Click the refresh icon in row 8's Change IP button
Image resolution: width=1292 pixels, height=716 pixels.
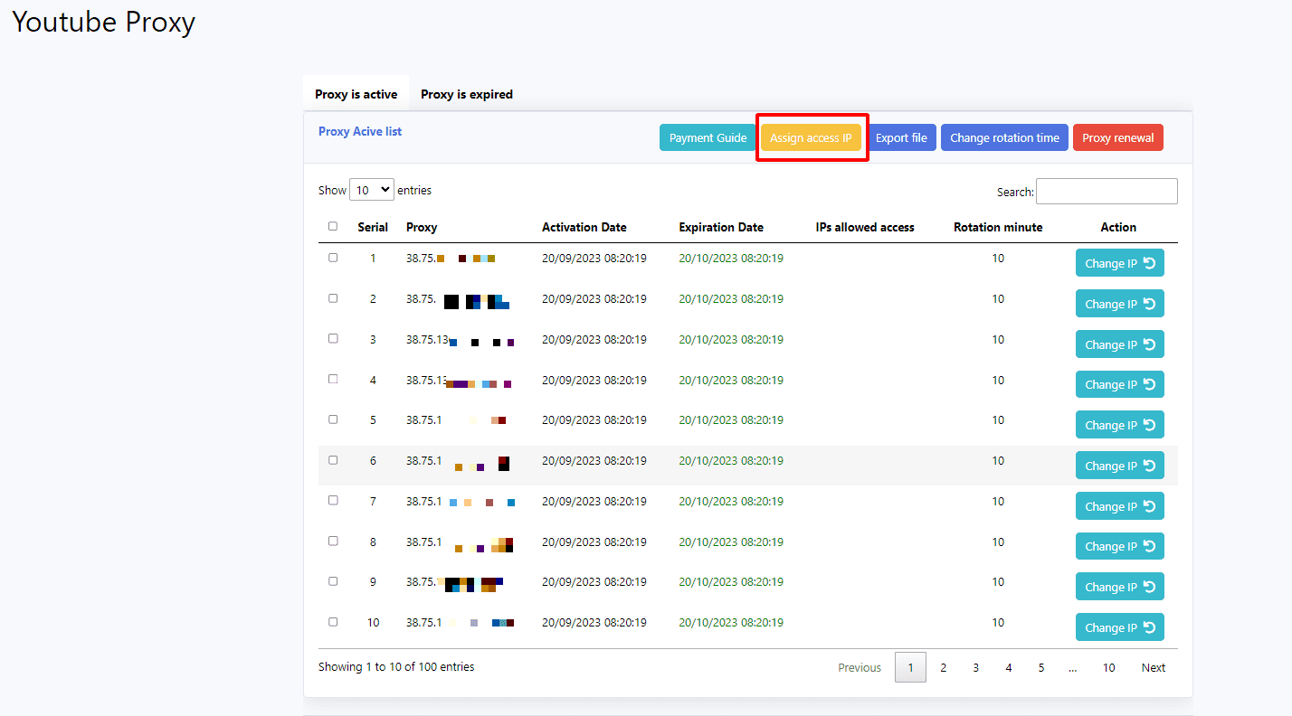click(x=1149, y=546)
